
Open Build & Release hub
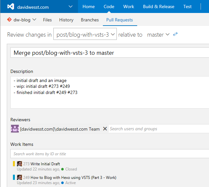pyautogui.click(x=159, y=6)
